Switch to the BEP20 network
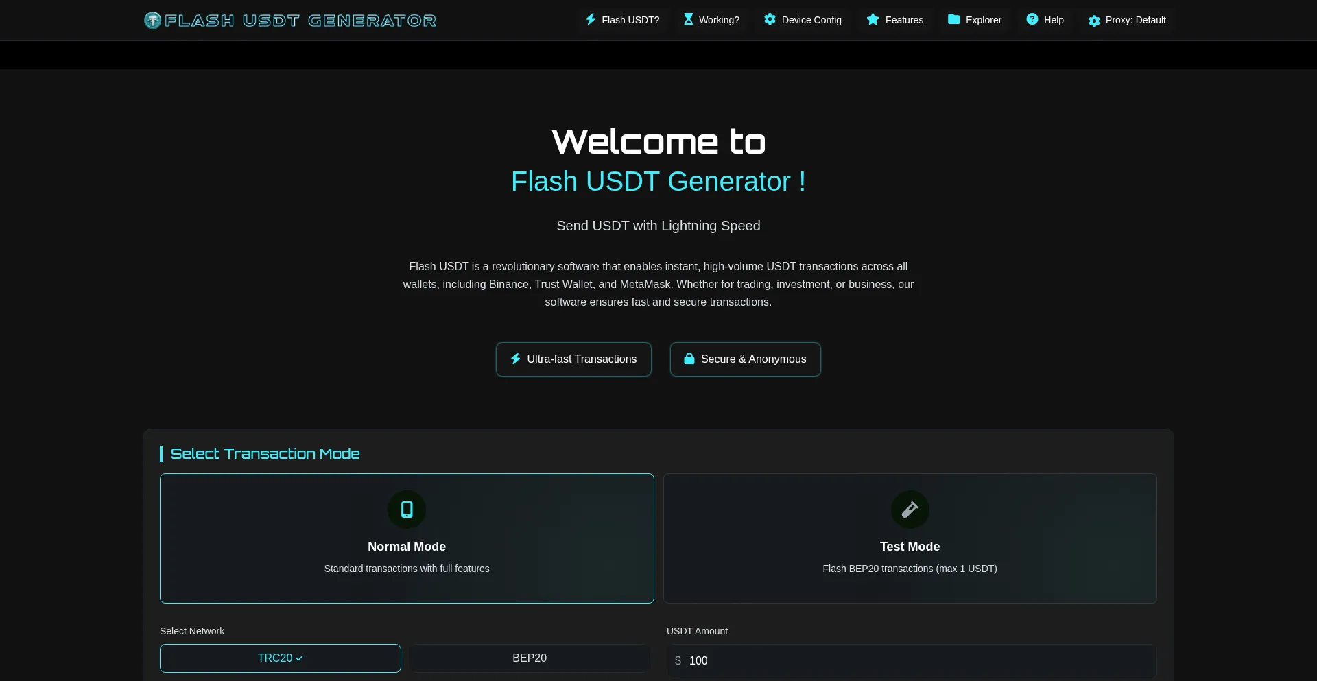The image size is (1317, 681). coord(529,658)
